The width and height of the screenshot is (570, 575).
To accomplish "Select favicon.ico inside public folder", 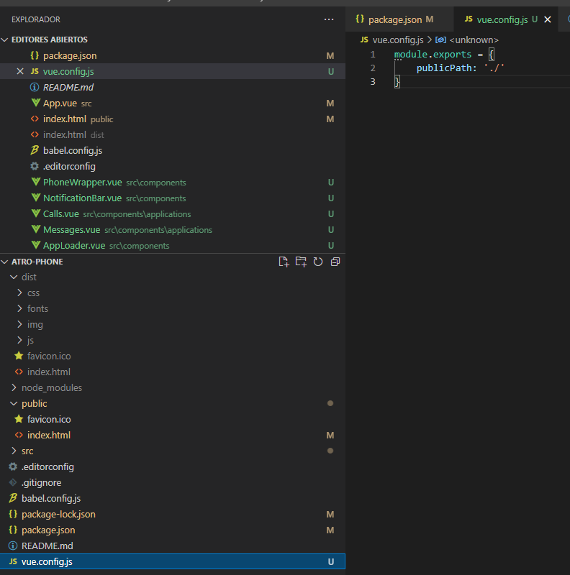I will tap(173, 419).
